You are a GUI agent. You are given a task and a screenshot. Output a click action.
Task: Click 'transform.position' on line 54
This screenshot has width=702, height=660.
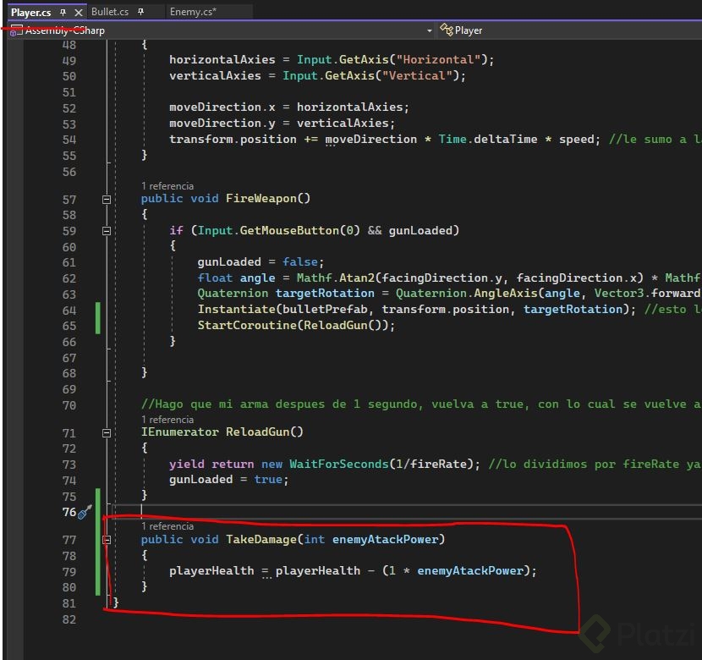coord(233,140)
